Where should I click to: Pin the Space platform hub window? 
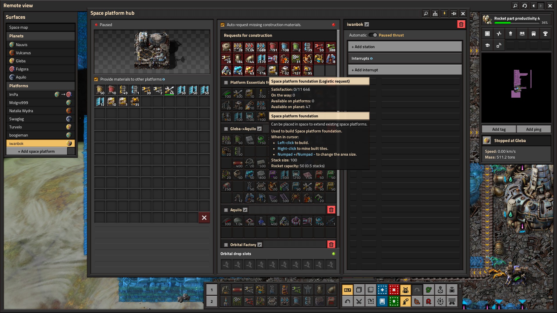tap(454, 13)
